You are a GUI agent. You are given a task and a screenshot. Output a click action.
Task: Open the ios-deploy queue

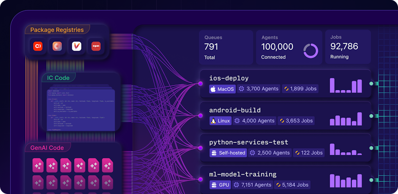point(286,84)
